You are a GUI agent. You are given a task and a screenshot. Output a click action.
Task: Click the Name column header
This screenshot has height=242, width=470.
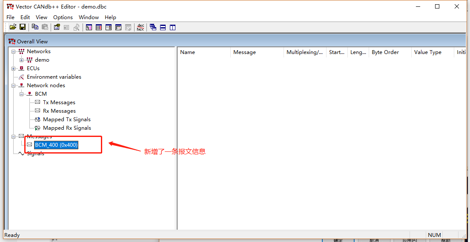(x=204, y=52)
